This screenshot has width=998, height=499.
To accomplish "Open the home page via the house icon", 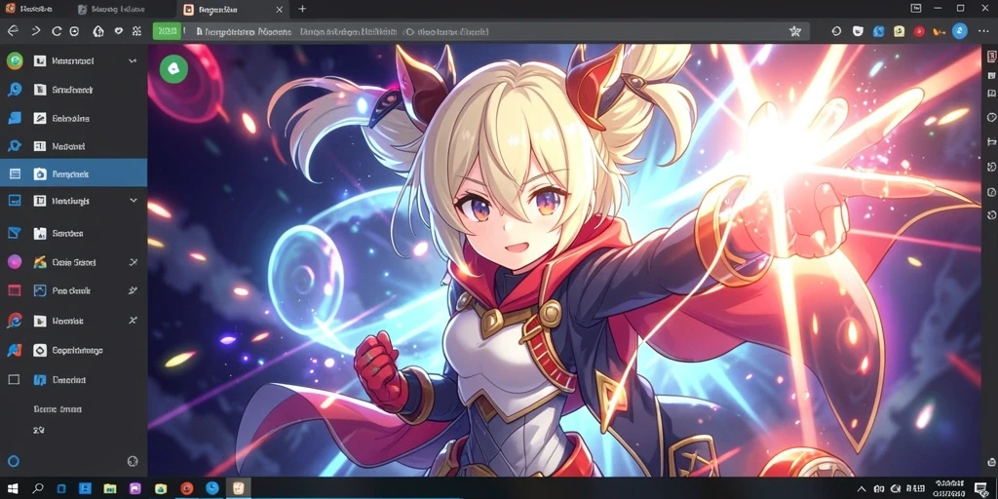I will click(98, 30).
